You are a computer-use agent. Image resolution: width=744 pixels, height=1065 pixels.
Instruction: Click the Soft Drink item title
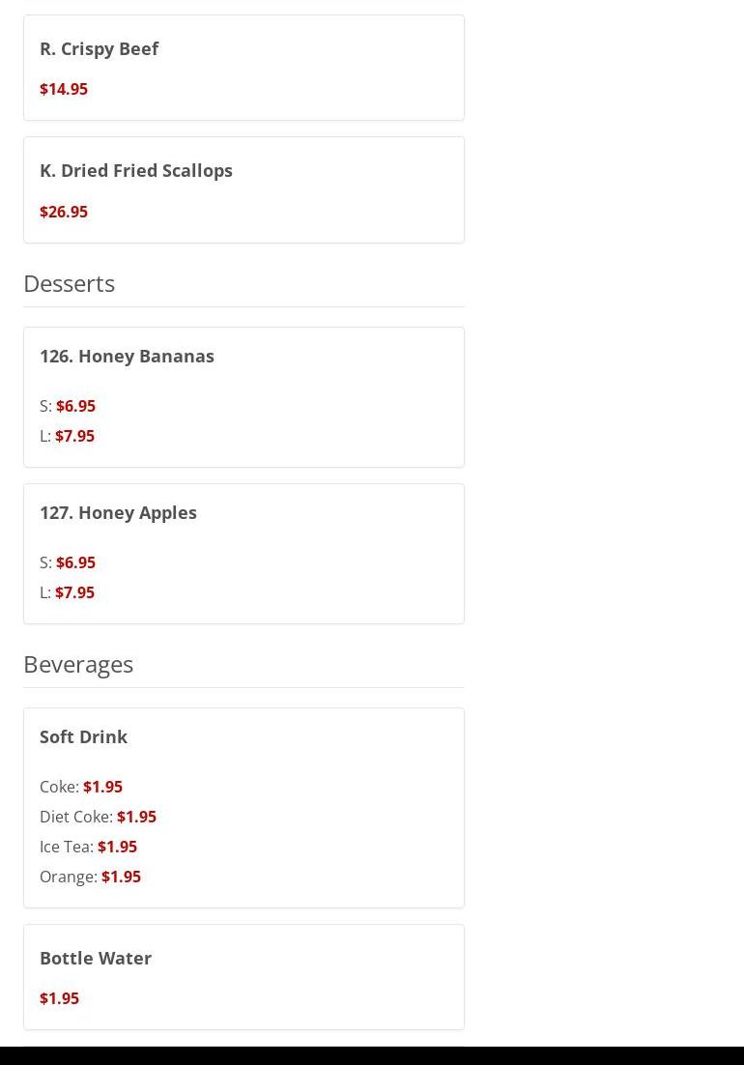point(83,736)
